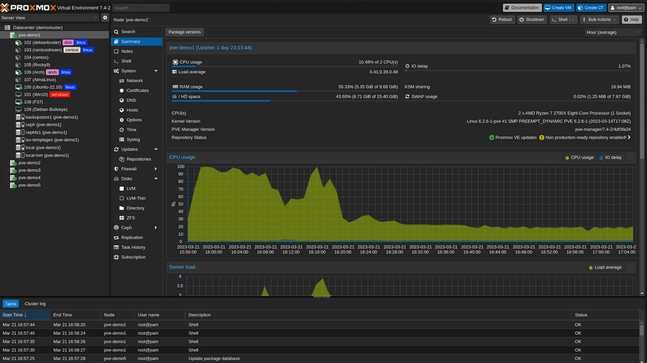647x363 pixels.
Task: Open Non production-ready repository warning arrow
Action: point(629,138)
